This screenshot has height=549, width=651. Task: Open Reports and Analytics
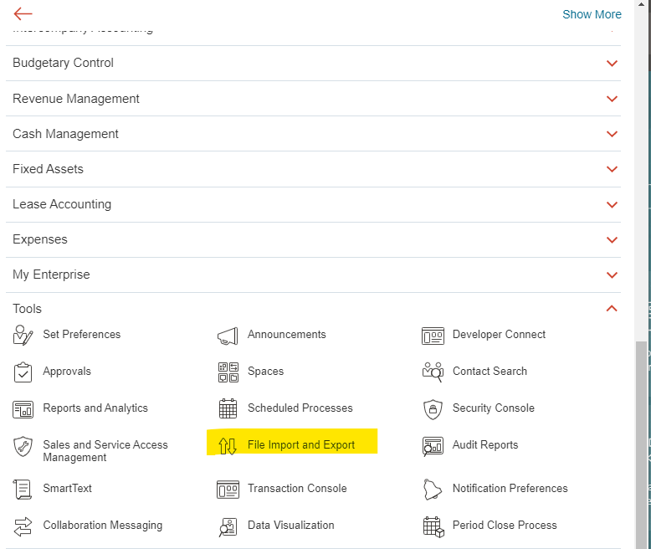pyautogui.click(x=95, y=408)
